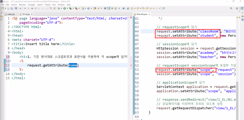244x120 pixels.
Task: Open the File menu
Action: click(3, 5)
